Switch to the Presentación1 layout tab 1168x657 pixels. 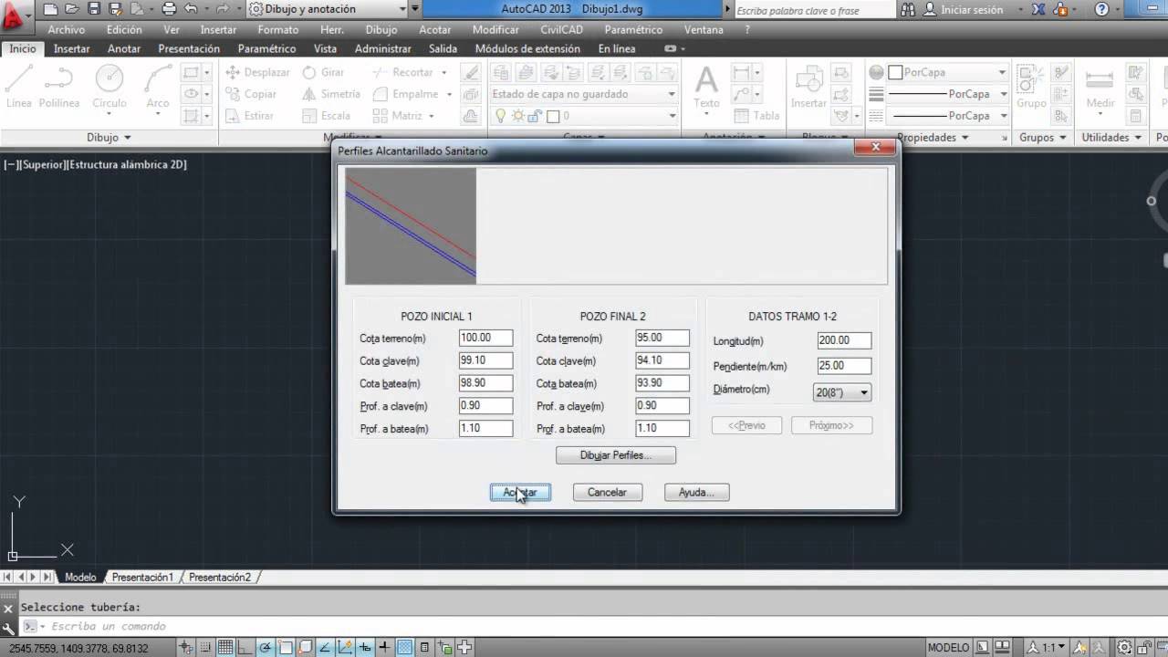point(142,577)
